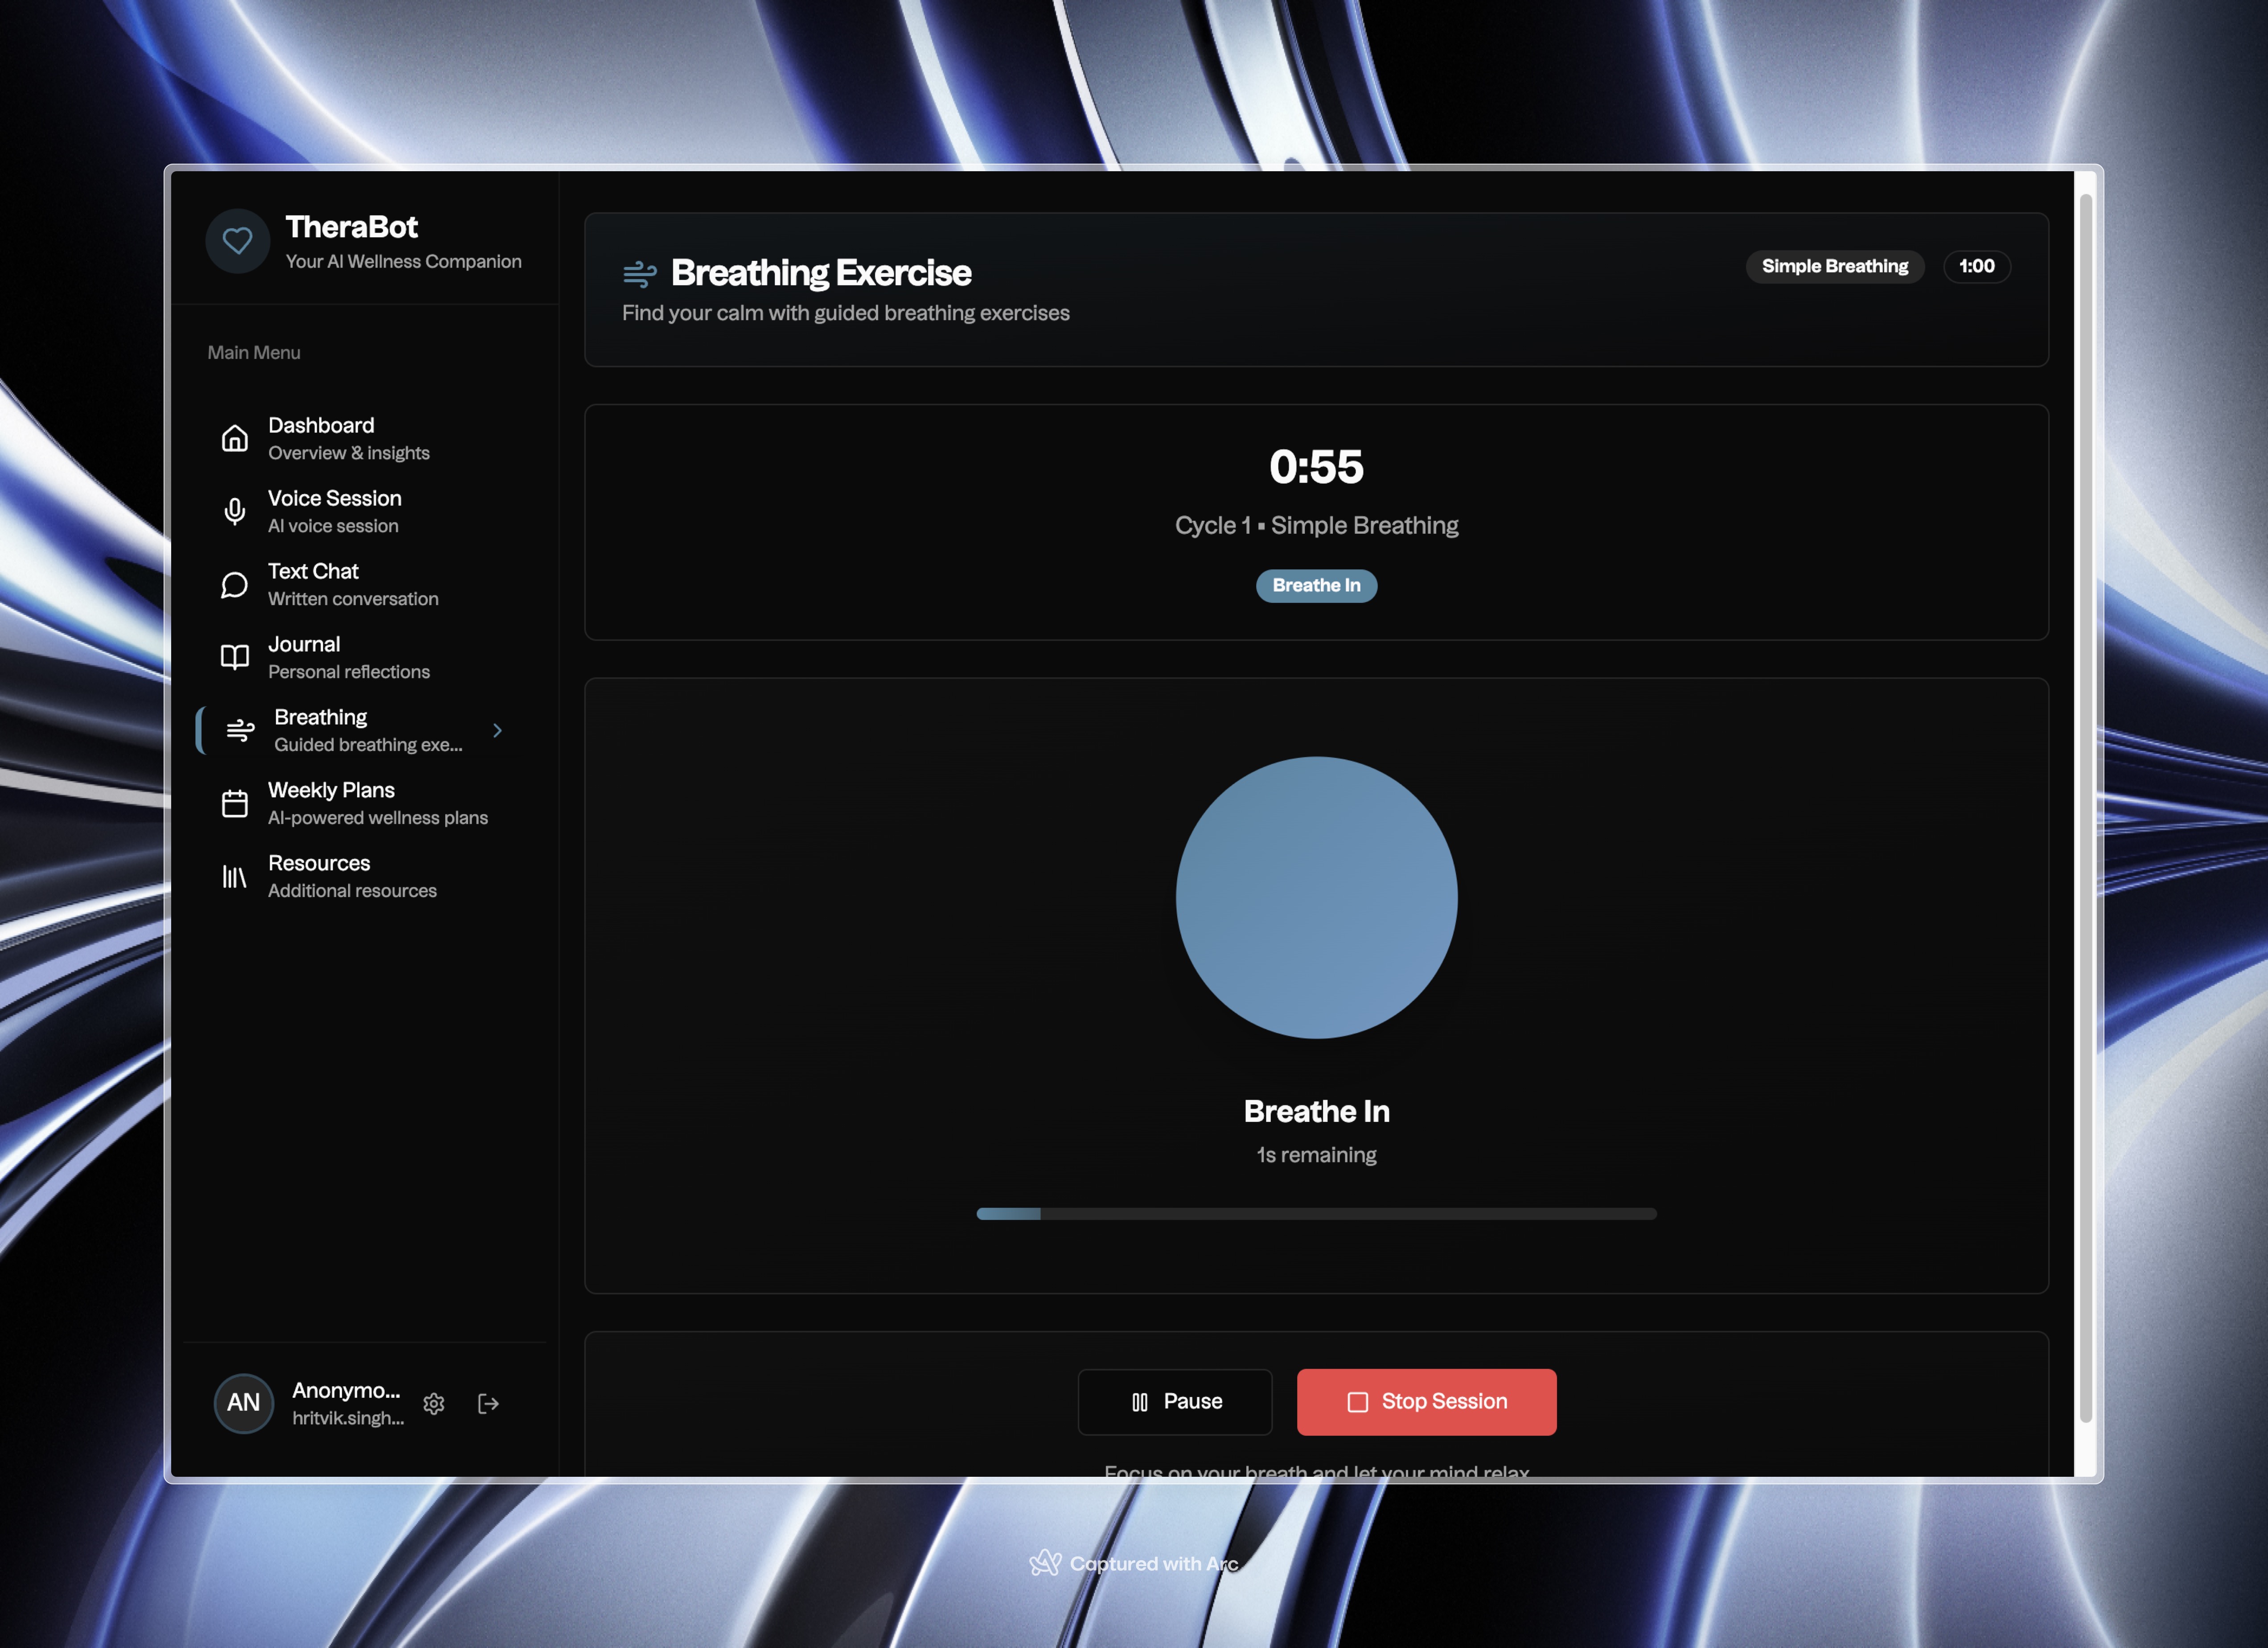This screenshot has height=1648, width=2268.
Task: Open settings with the gear icon
Action: pyautogui.click(x=434, y=1403)
